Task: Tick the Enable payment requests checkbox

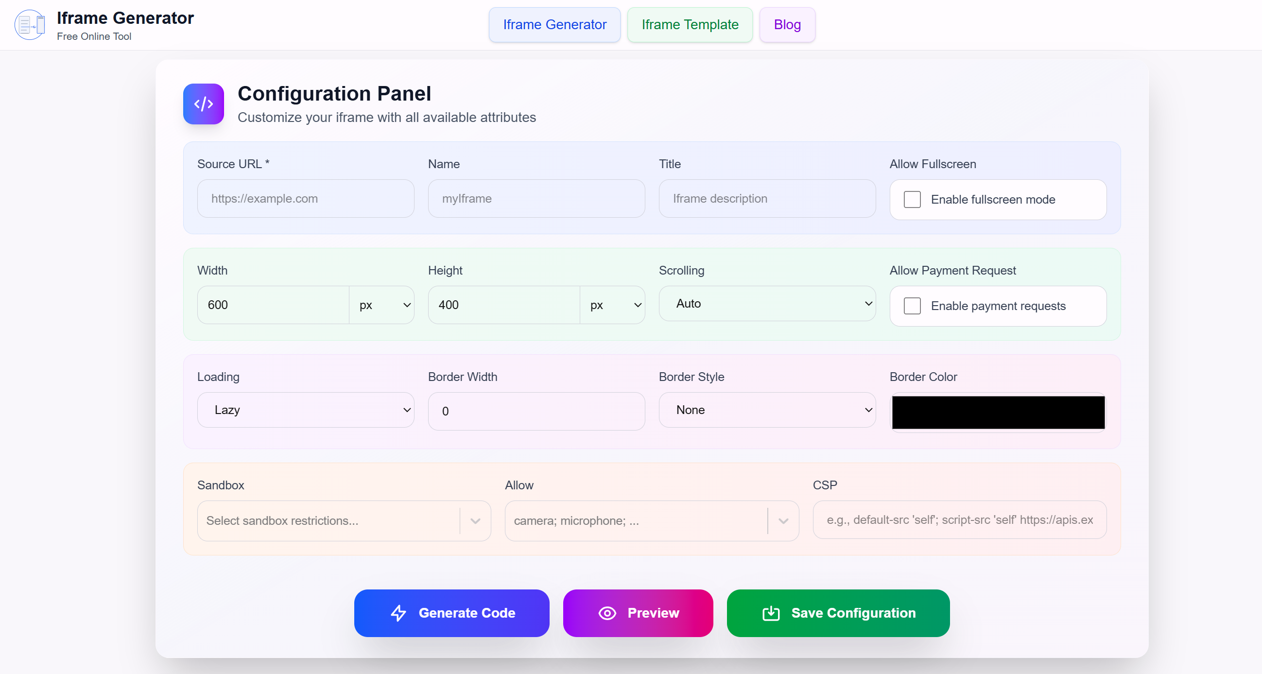Action: (x=912, y=306)
